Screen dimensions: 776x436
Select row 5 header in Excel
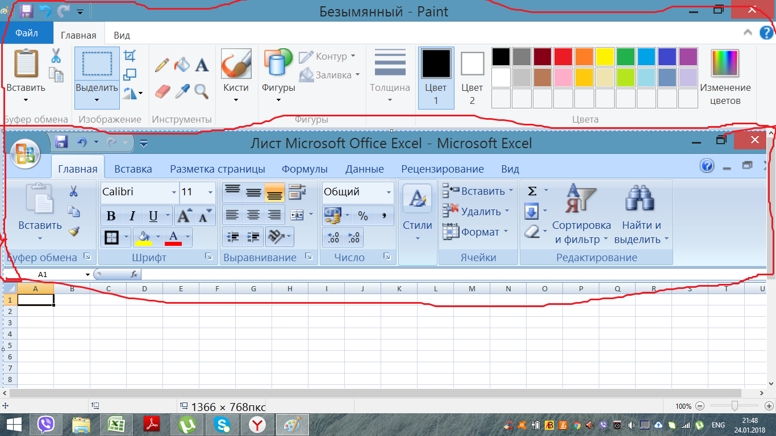[x=10, y=345]
